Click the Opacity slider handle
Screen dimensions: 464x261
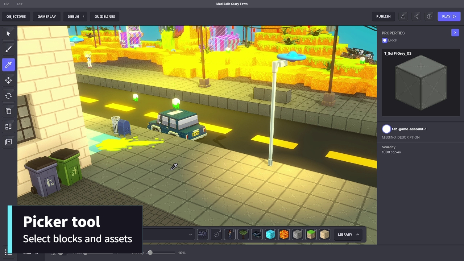point(150,253)
